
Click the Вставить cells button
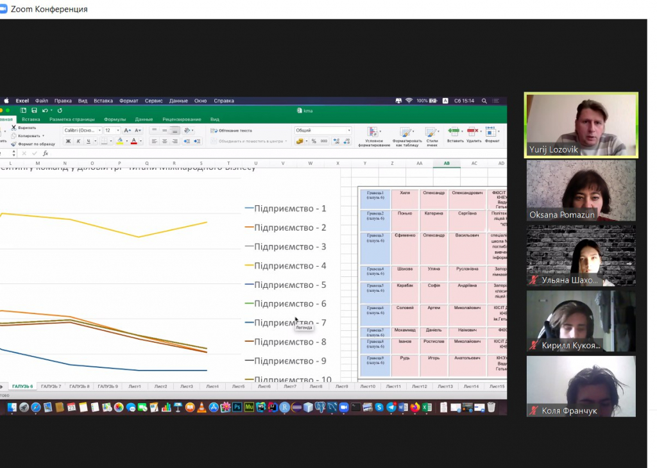click(x=455, y=135)
